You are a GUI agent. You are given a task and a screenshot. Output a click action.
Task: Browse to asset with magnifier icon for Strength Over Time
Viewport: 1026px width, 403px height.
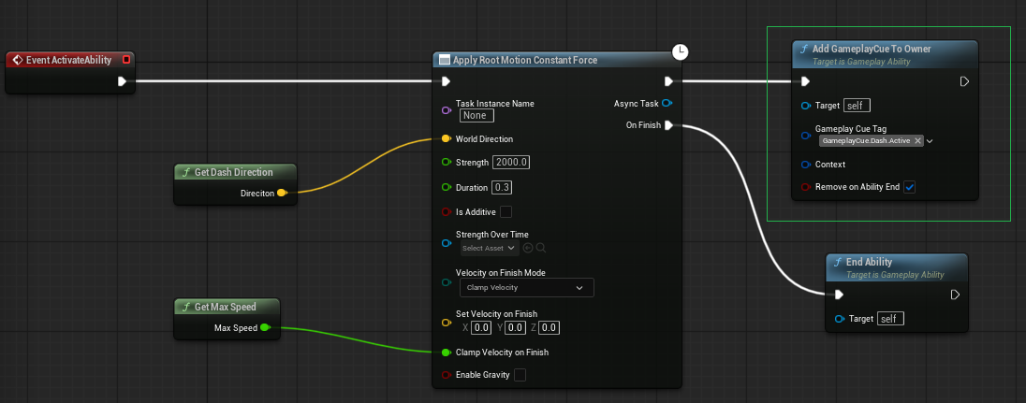[x=541, y=248]
